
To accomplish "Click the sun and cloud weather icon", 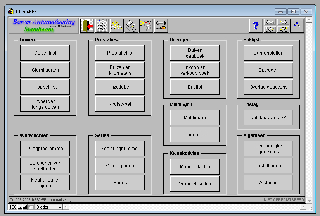I will coord(117,26).
